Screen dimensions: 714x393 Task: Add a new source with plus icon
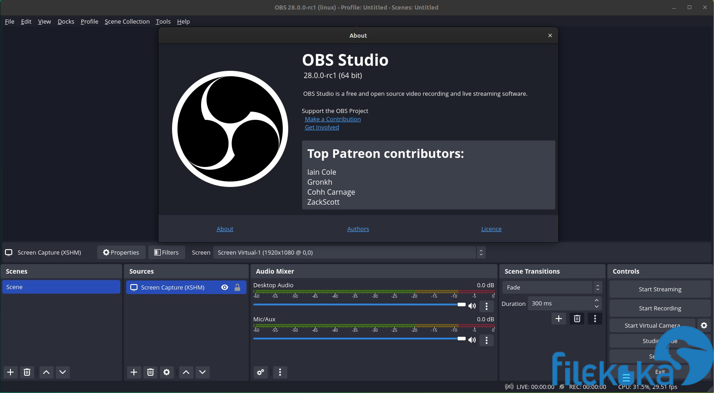(x=134, y=372)
